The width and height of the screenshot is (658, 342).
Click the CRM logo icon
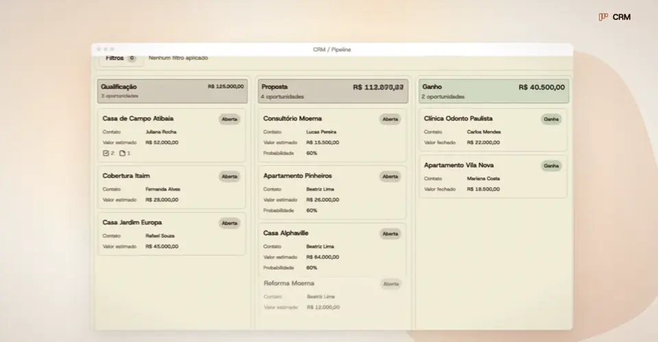click(603, 17)
